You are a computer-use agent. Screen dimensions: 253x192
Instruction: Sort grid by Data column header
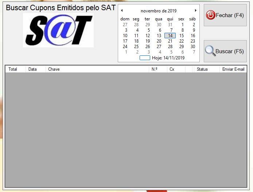point(32,69)
